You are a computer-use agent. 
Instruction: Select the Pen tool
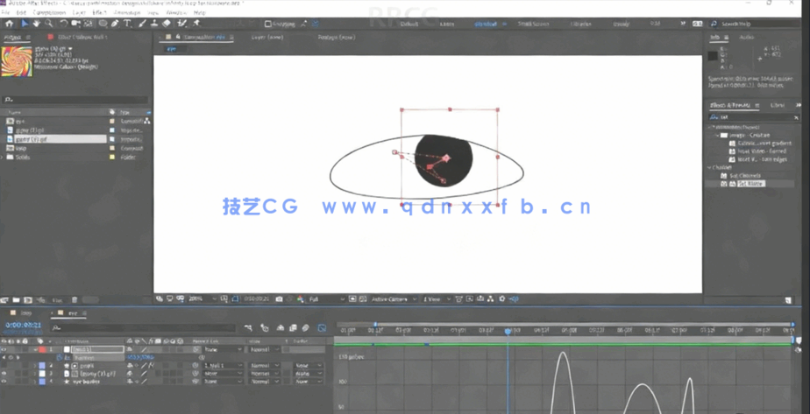coord(115,24)
